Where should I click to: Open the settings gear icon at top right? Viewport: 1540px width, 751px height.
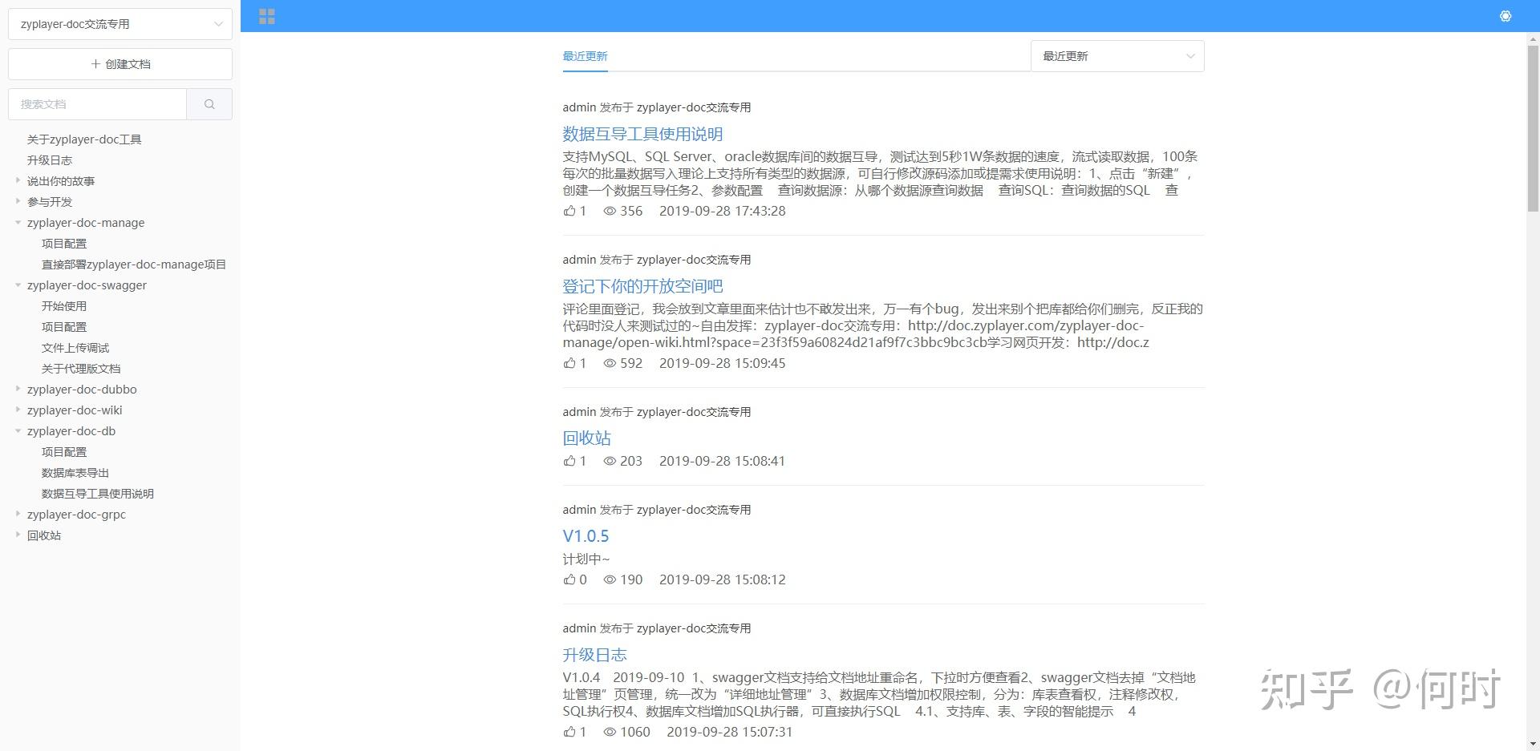pos(1506,16)
